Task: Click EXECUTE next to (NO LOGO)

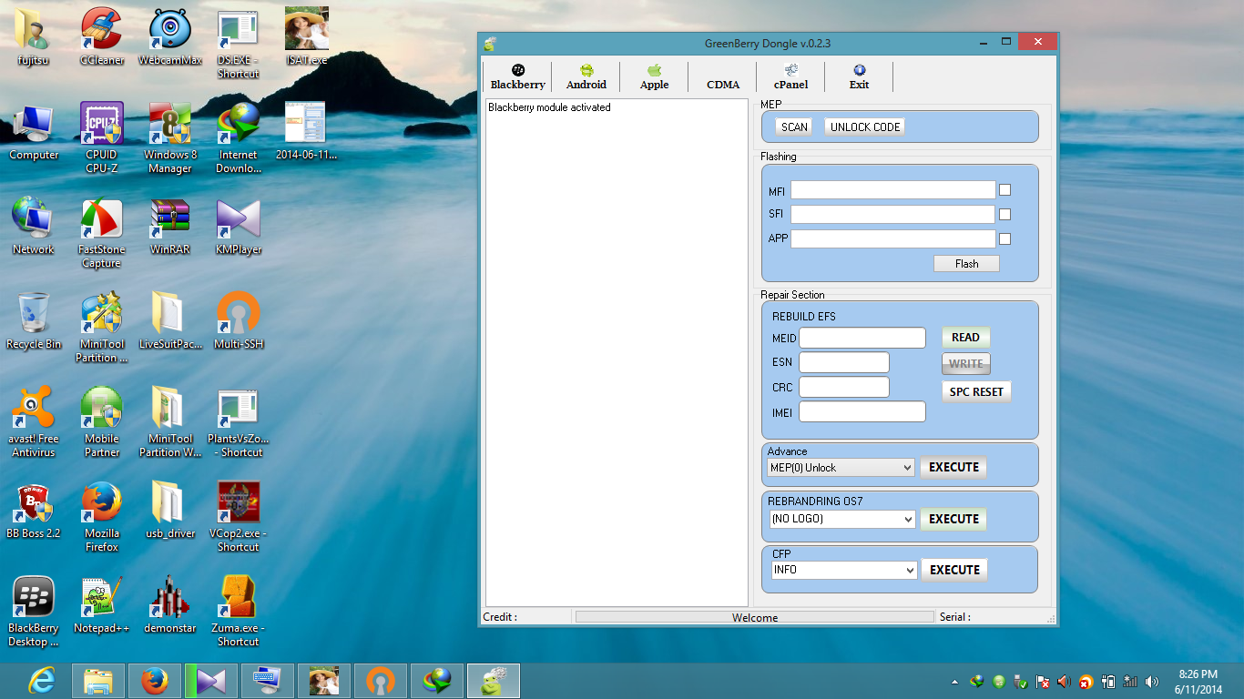Action: coord(953,520)
